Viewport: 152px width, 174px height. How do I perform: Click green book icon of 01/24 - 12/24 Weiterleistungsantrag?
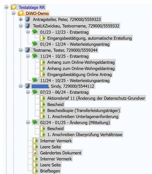point(35,44)
